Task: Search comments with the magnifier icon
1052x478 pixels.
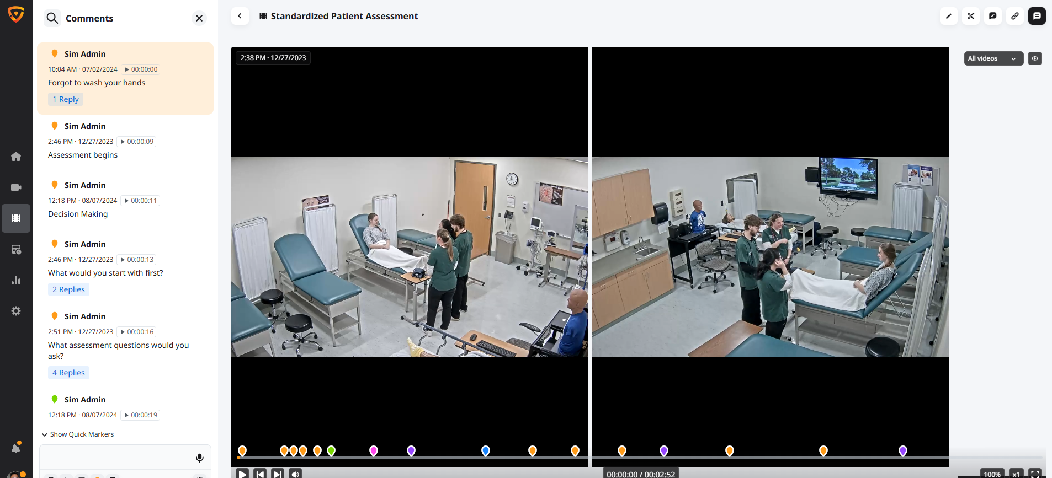Action: (x=52, y=18)
